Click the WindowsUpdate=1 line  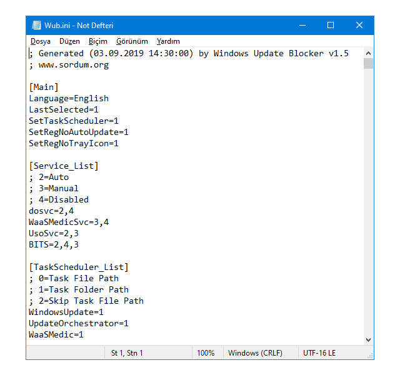point(66,312)
